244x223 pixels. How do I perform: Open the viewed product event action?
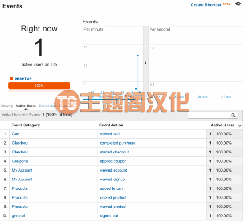pos(113,207)
